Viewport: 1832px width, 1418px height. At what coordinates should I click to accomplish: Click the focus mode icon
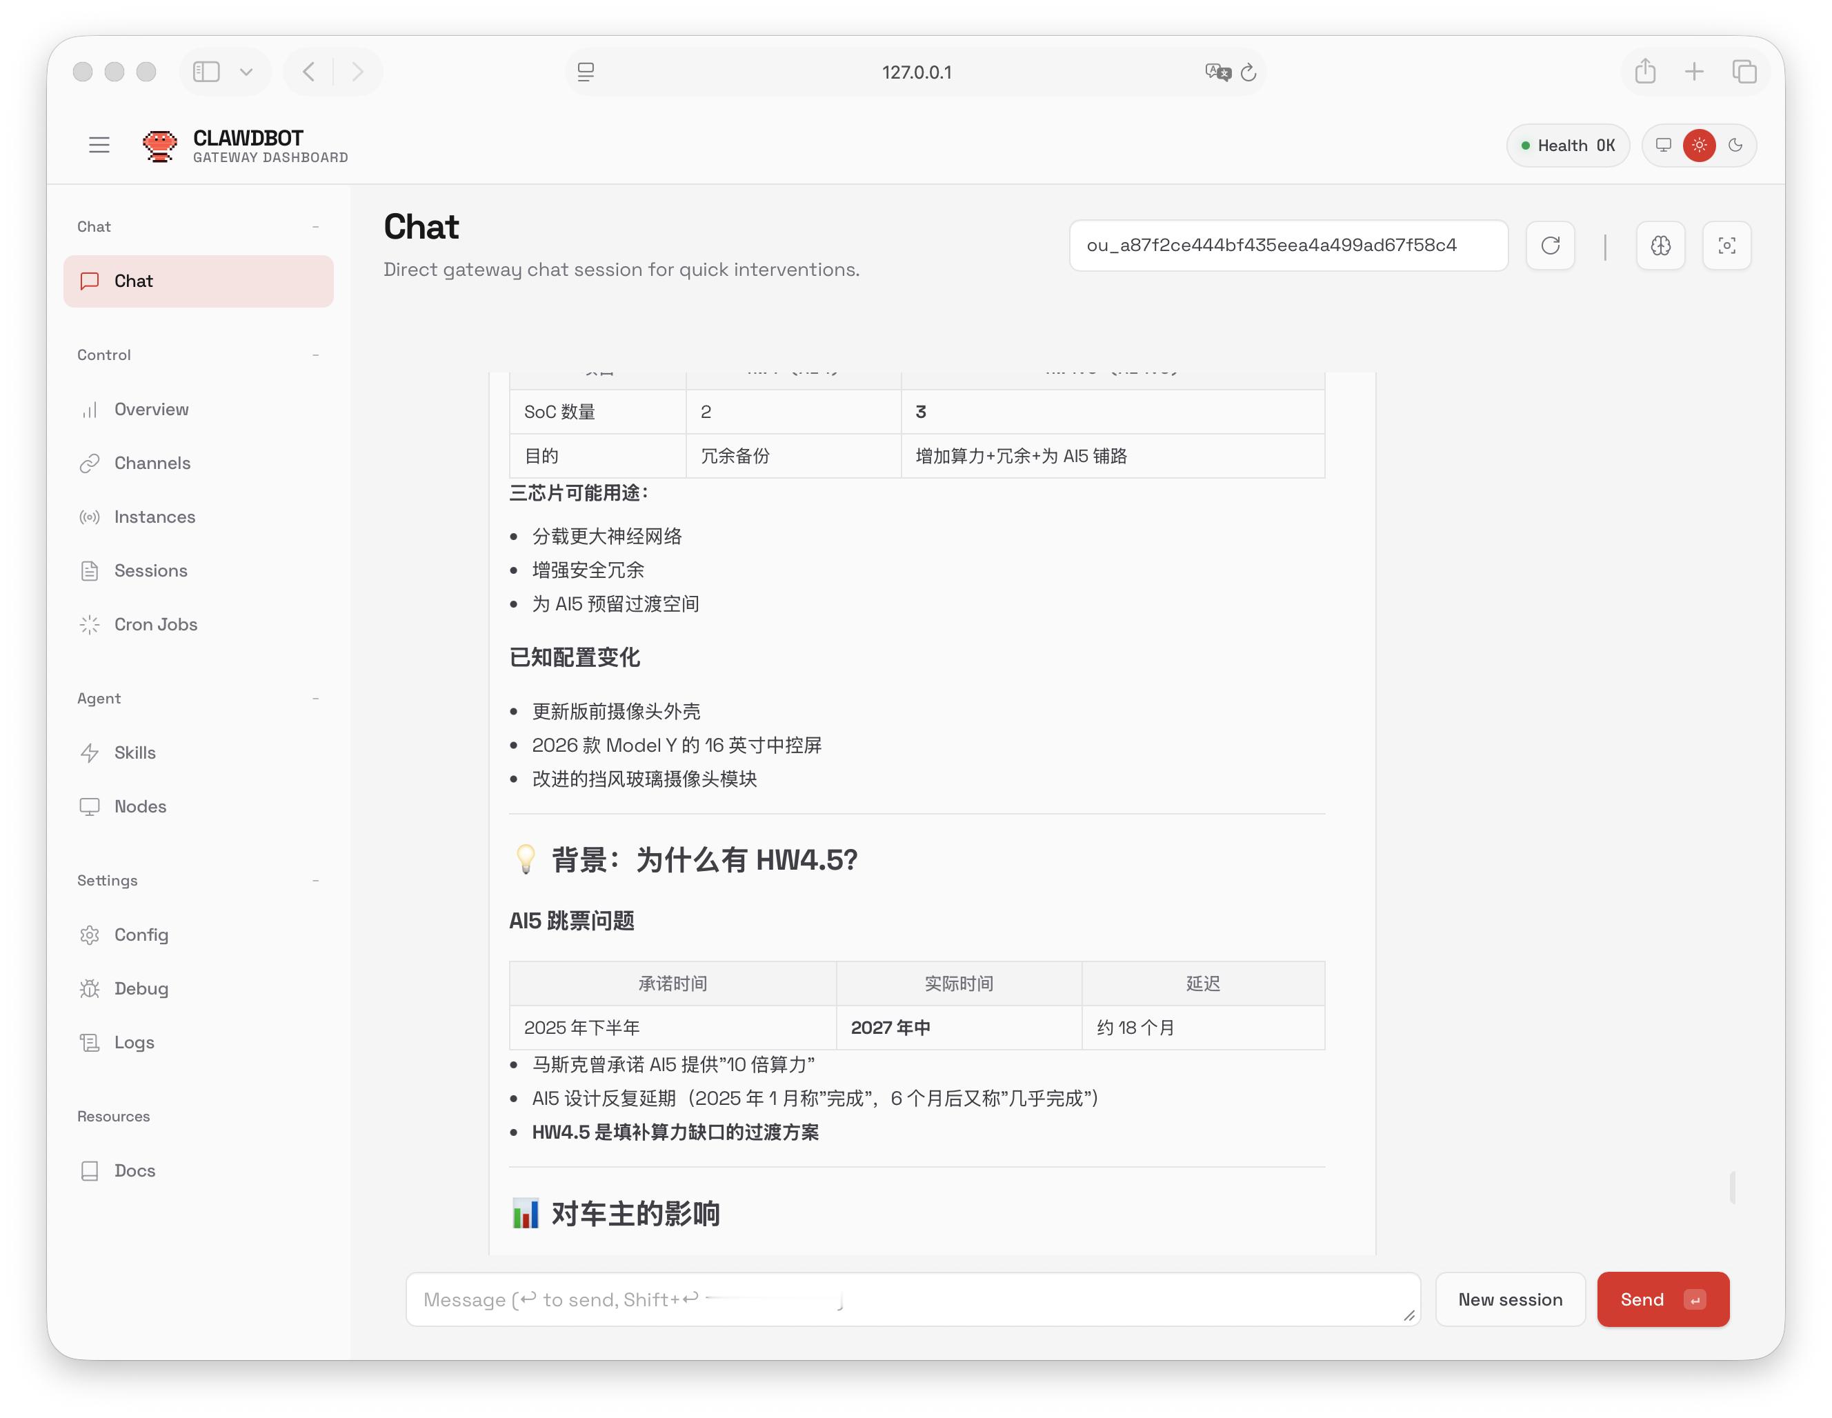coord(1726,246)
